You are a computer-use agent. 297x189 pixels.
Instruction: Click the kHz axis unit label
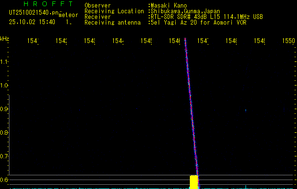pyautogui.click(x=4, y=38)
